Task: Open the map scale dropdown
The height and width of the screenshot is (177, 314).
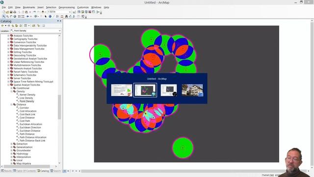Action: pyautogui.click(x=70, y=12)
